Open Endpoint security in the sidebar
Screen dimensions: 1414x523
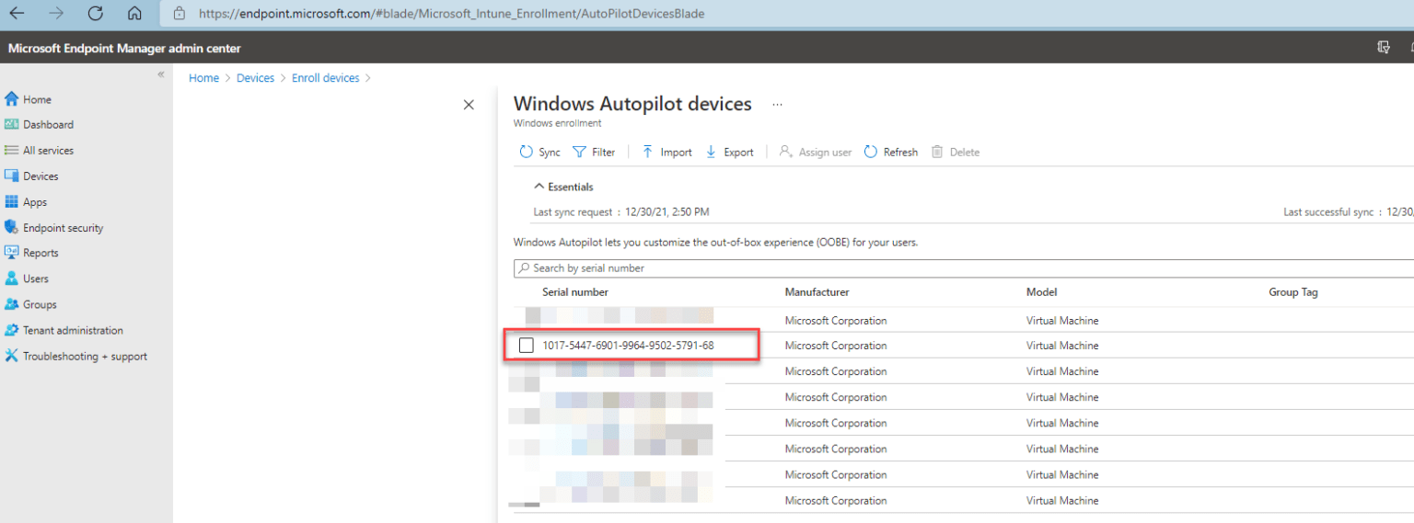tap(63, 228)
